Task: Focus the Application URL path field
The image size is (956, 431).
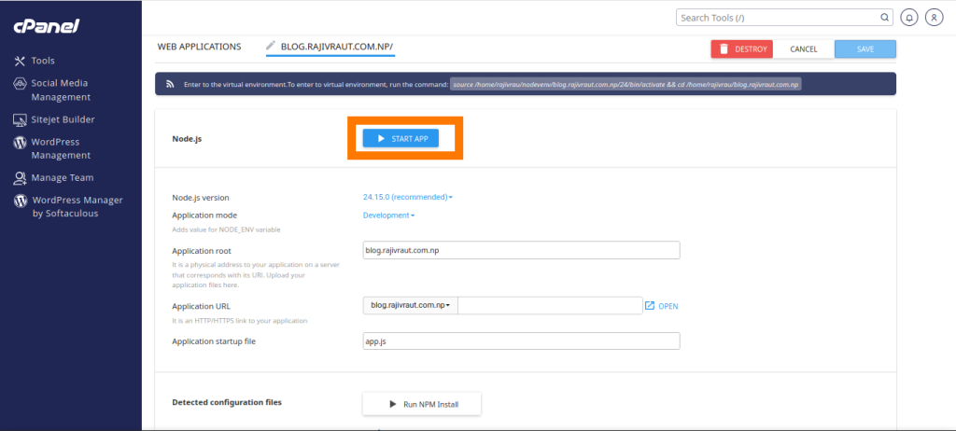Action: (x=550, y=305)
